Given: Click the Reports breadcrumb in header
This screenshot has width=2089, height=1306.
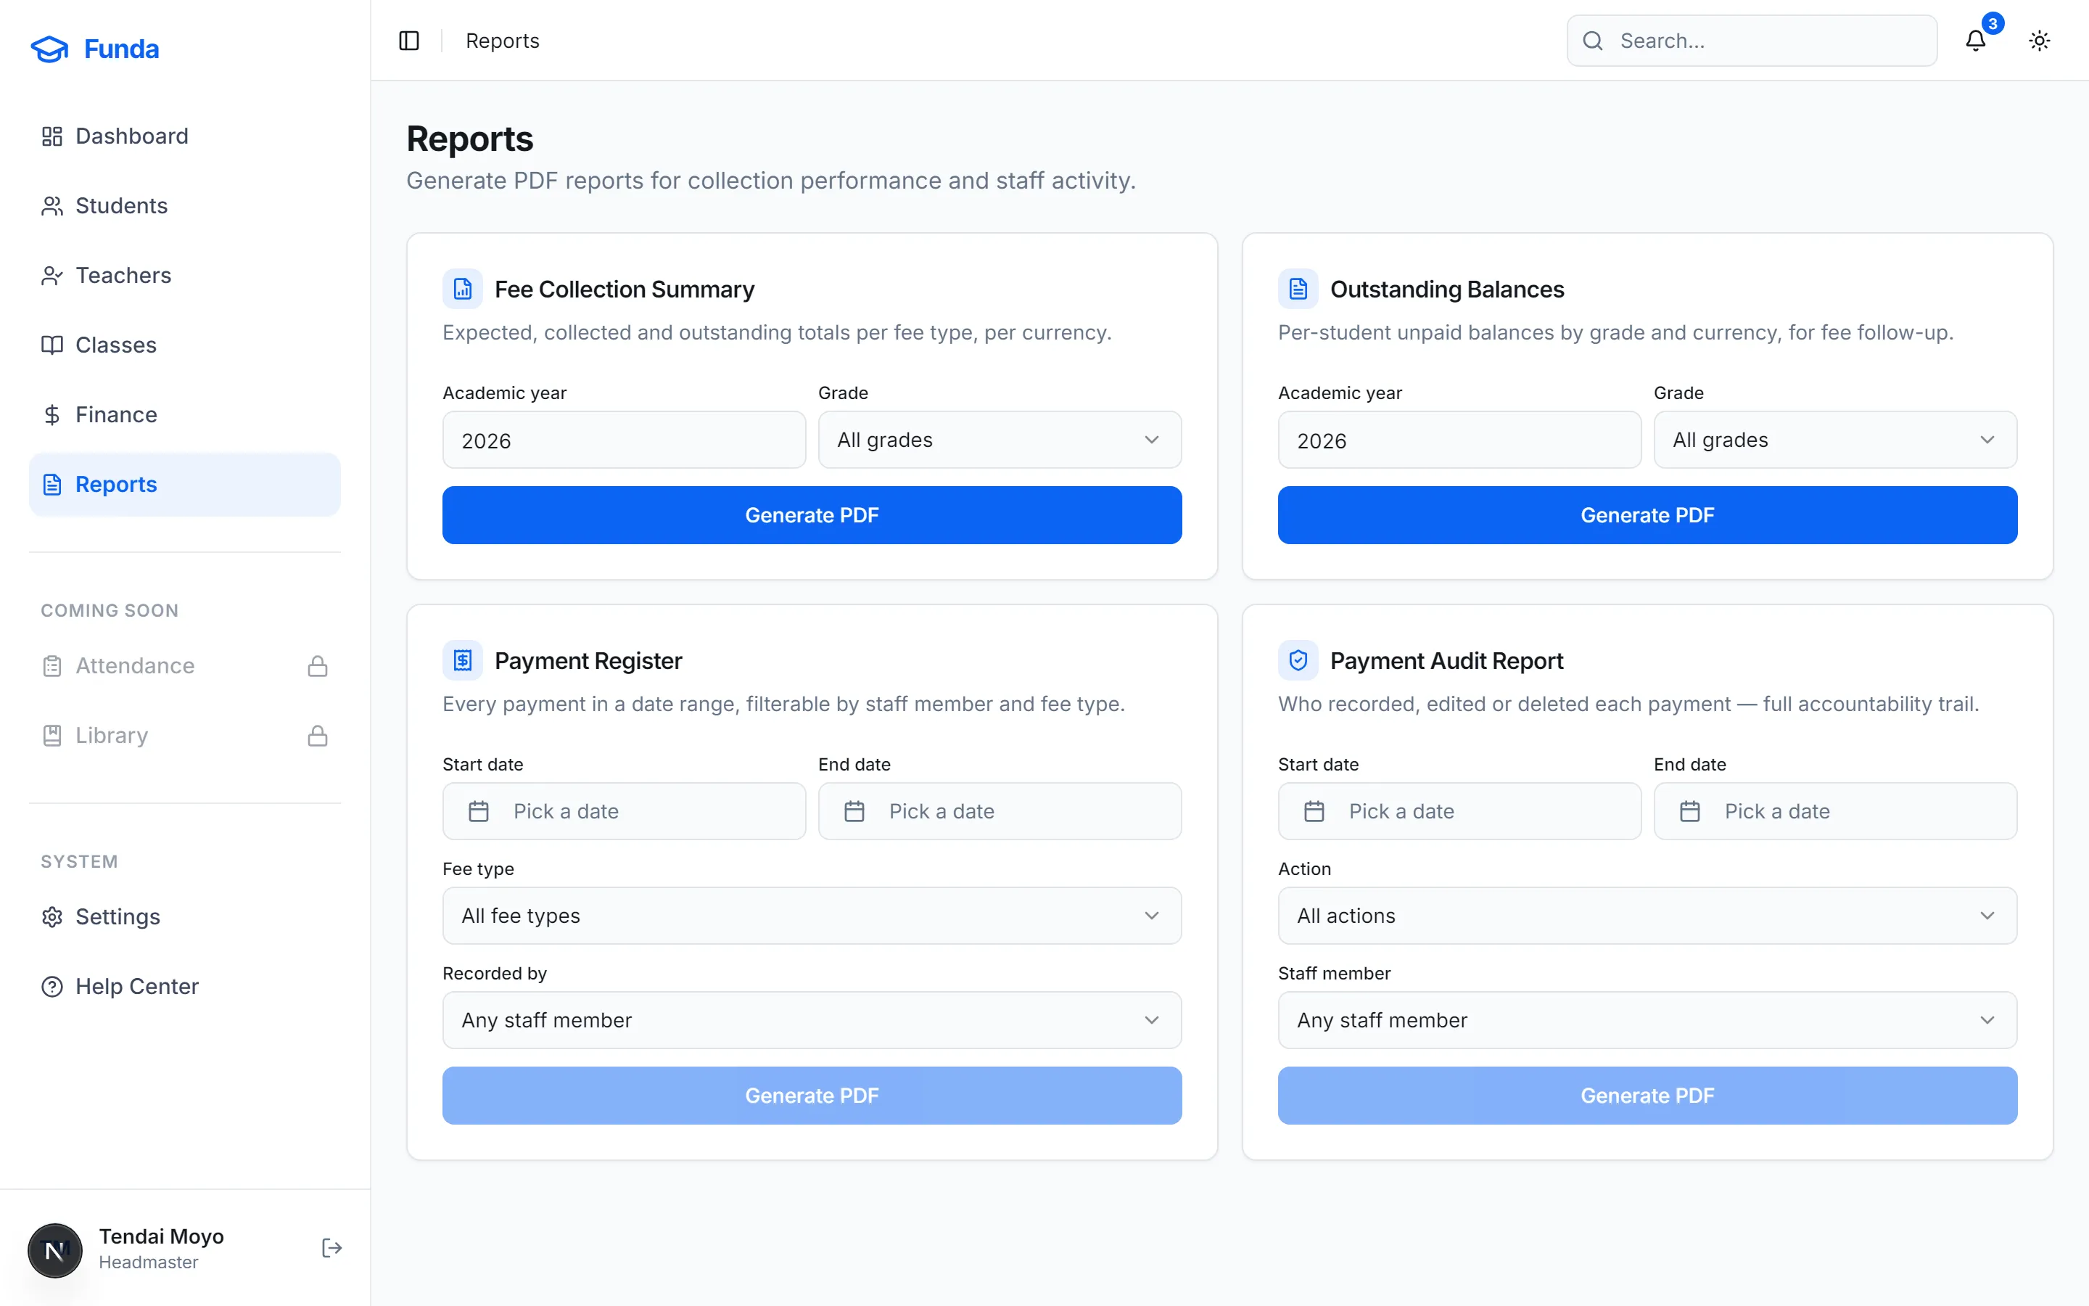Looking at the screenshot, I should [503, 41].
